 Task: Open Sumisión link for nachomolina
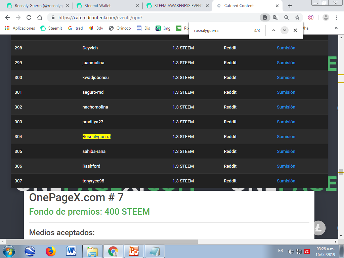click(x=286, y=107)
